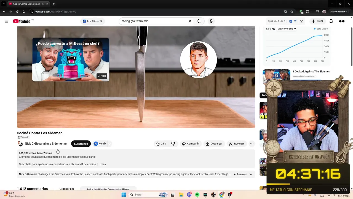Click the Descargar download button

coord(214,144)
